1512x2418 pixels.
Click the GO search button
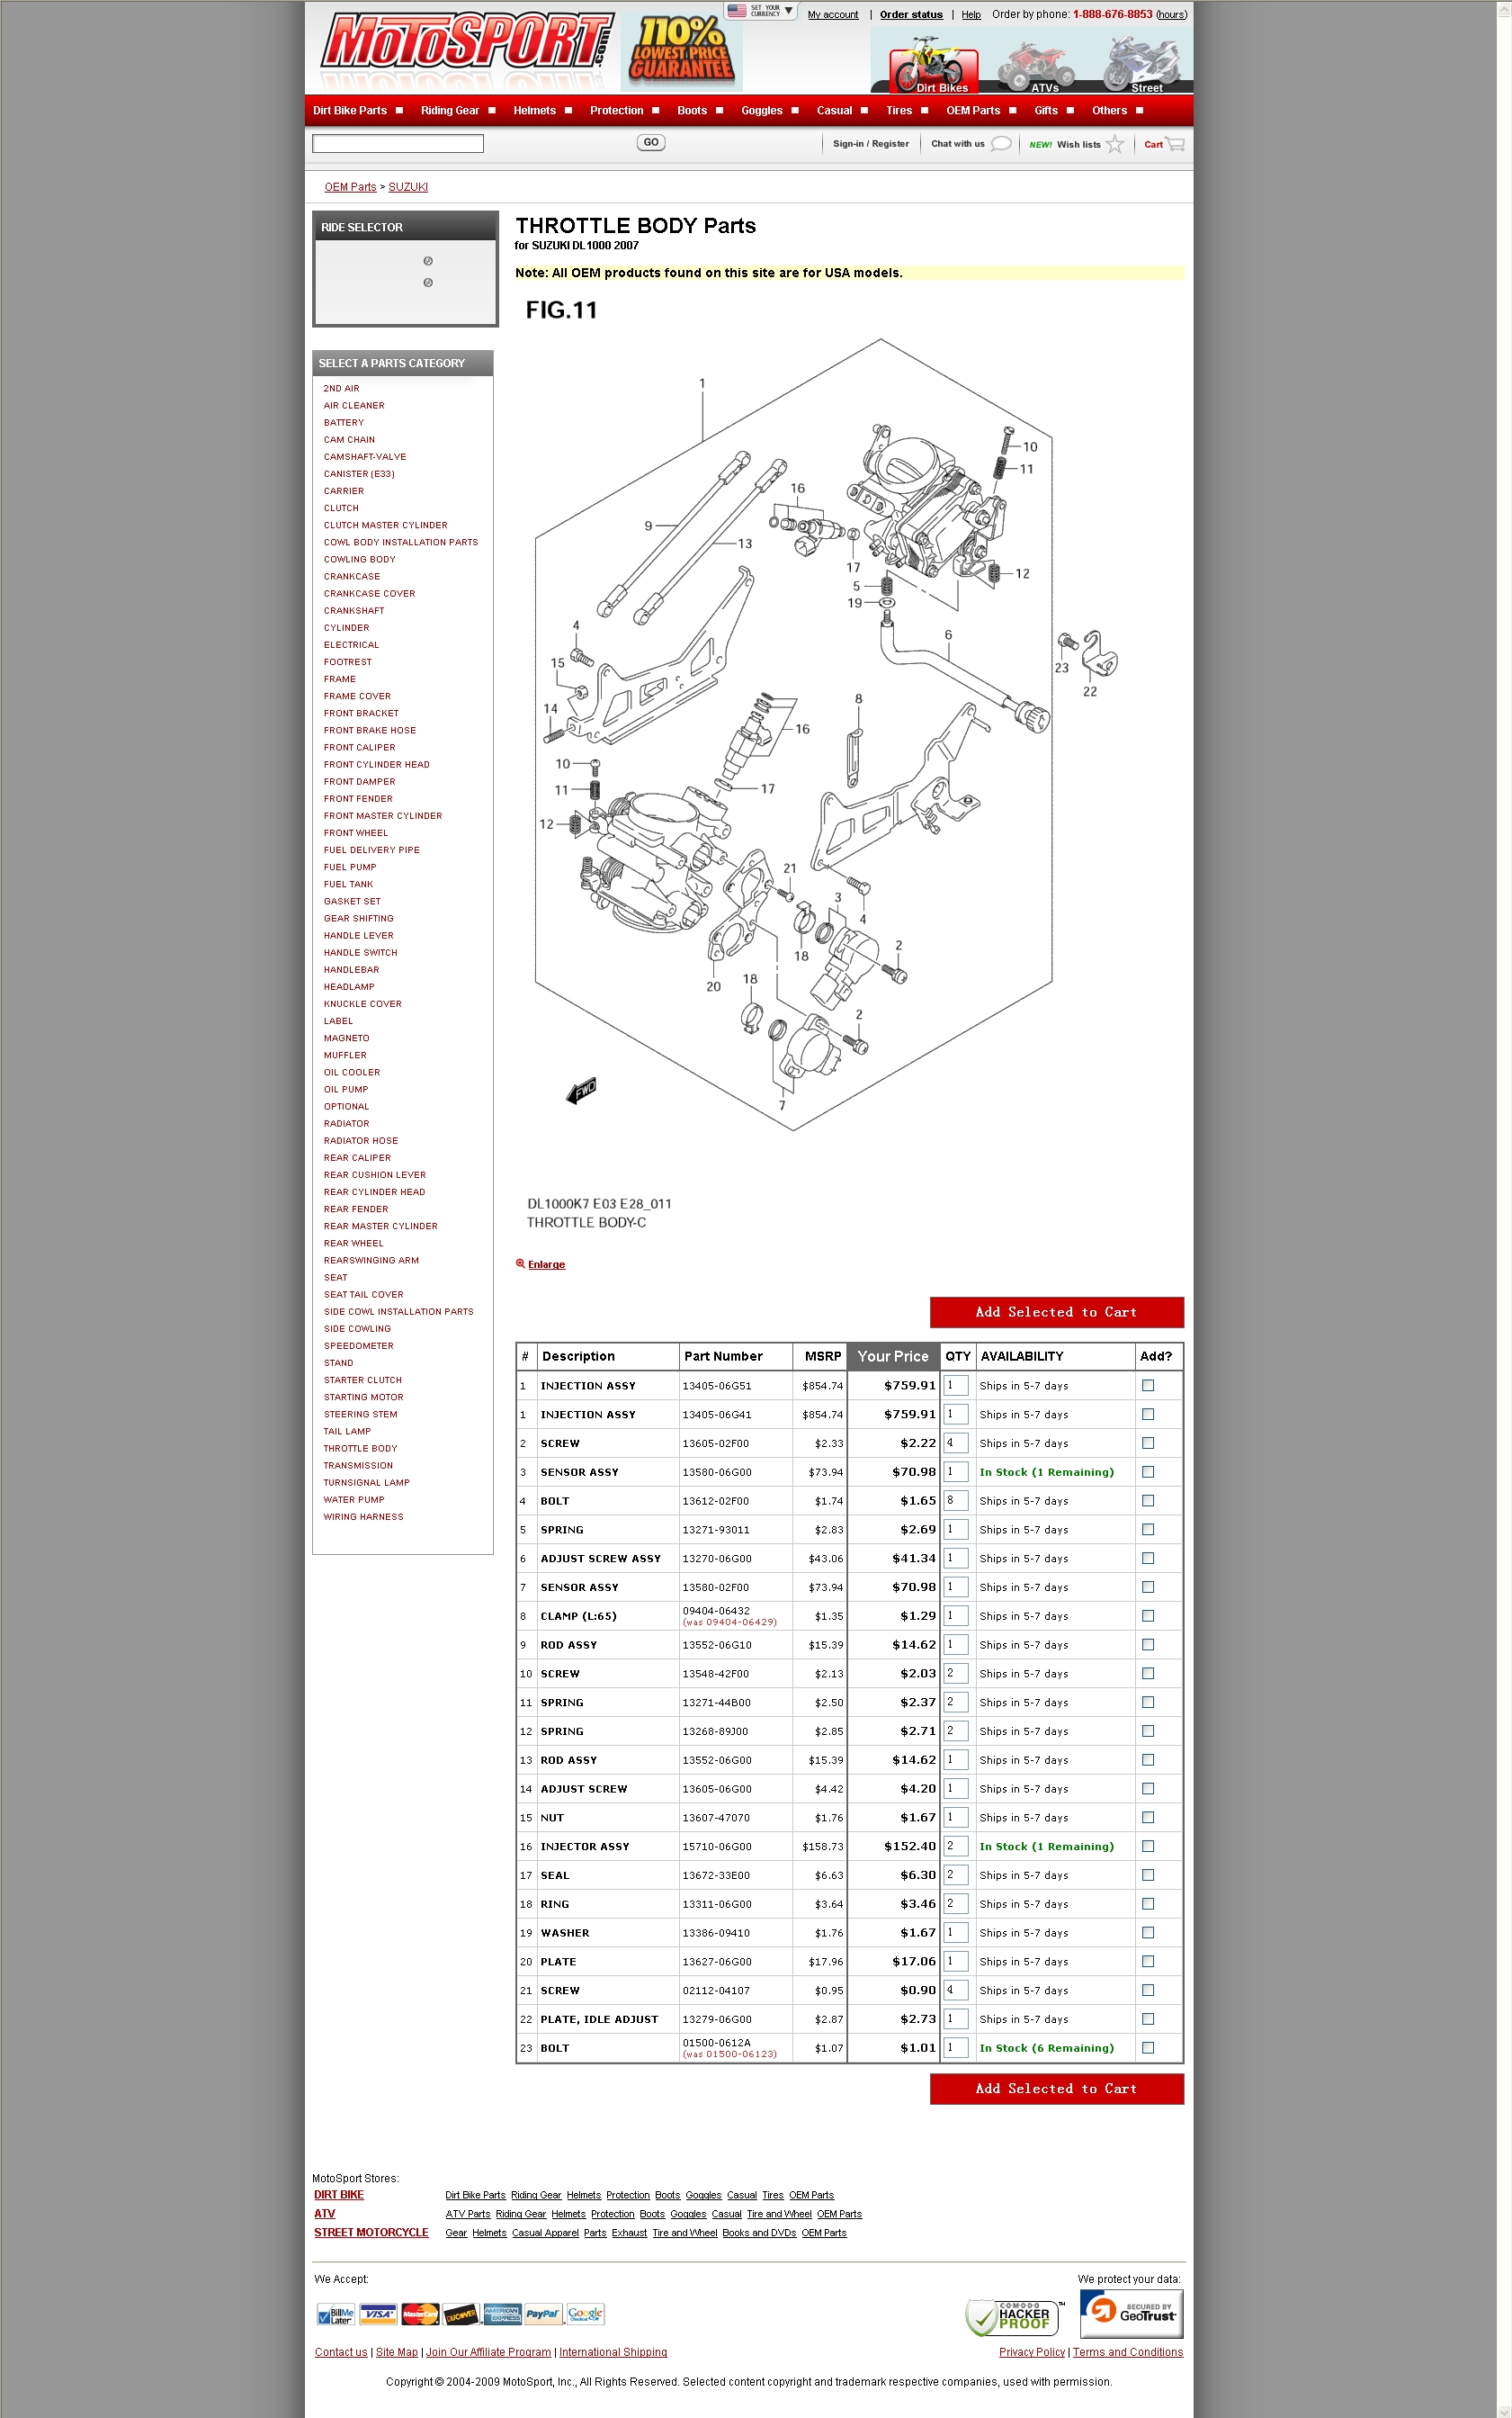(x=651, y=143)
